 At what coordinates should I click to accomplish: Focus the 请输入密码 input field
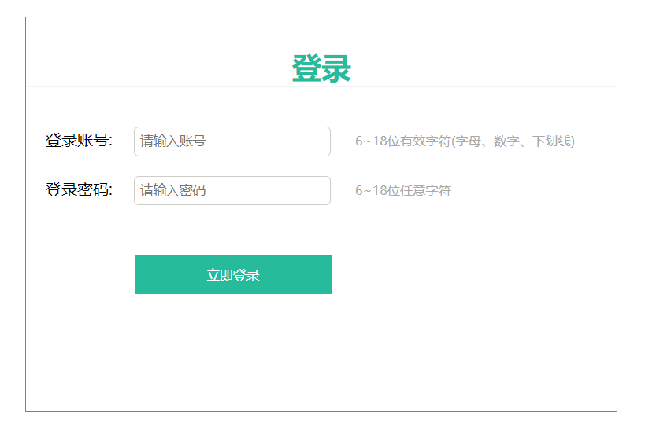pyautogui.click(x=232, y=191)
